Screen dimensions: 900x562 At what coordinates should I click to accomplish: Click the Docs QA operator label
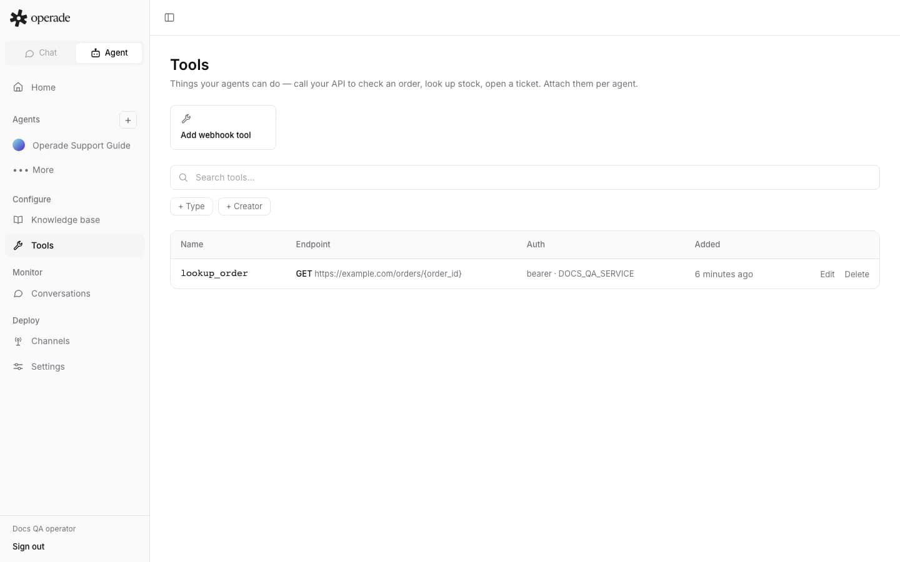tap(44, 529)
